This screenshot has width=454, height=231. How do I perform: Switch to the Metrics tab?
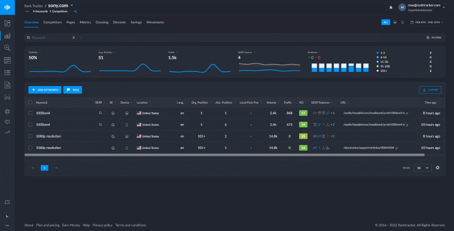click(x=85, y=22)
